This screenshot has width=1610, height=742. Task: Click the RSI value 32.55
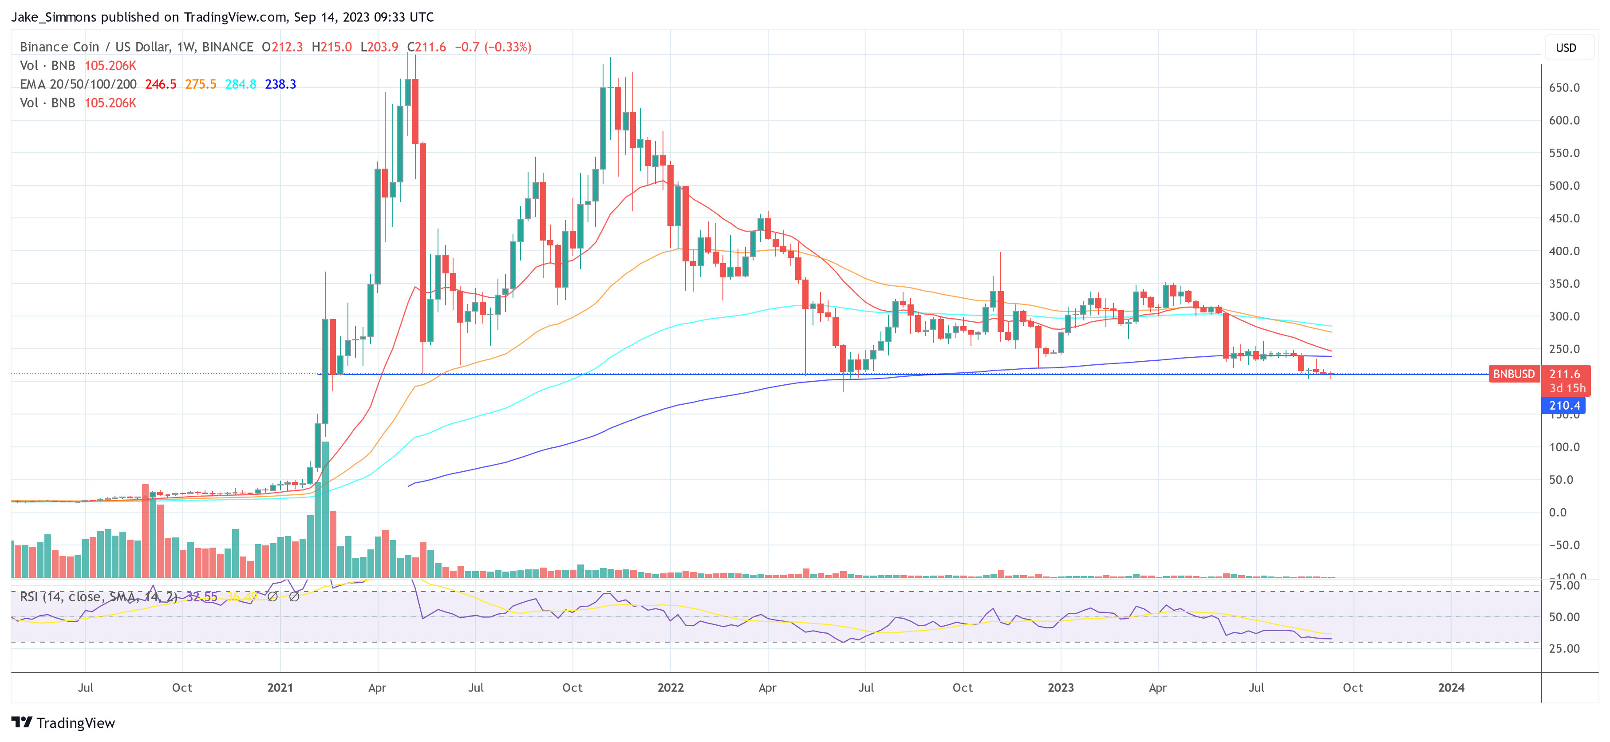pos(202,597)
